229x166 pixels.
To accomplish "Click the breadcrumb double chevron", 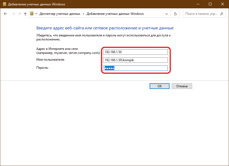I will 36,13.
